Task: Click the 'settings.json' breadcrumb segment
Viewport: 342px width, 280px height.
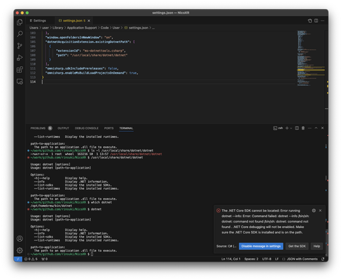Action: click(x=136, y=28)
